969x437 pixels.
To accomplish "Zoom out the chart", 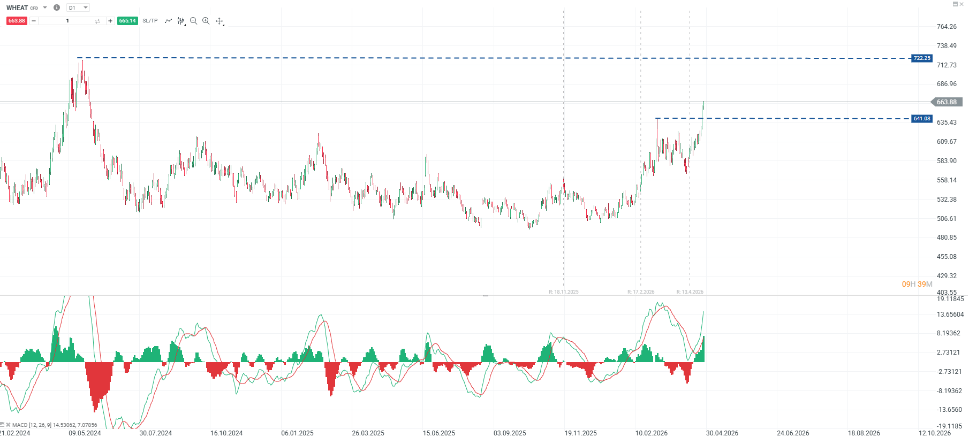I will point(193,21).
